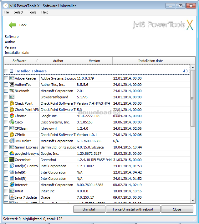This screenshot has height=224, width=199.
Task: Click the Intuit row icon
Action: click(12, 191)
